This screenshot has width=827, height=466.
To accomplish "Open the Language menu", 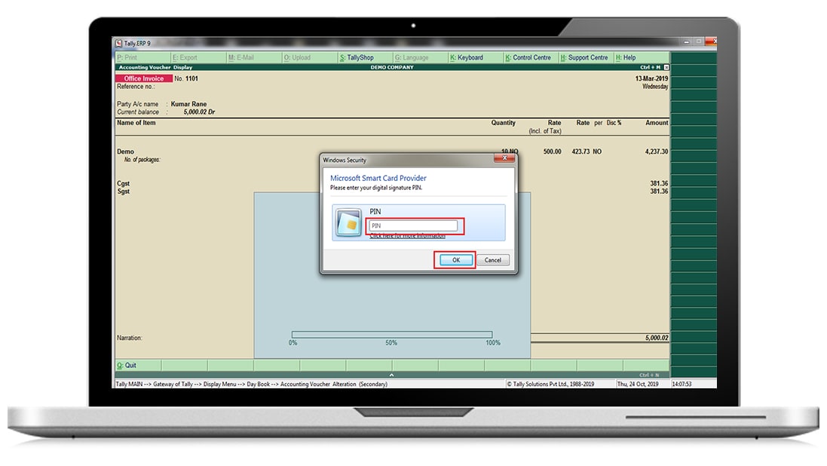I will click(x=421, y=57).
